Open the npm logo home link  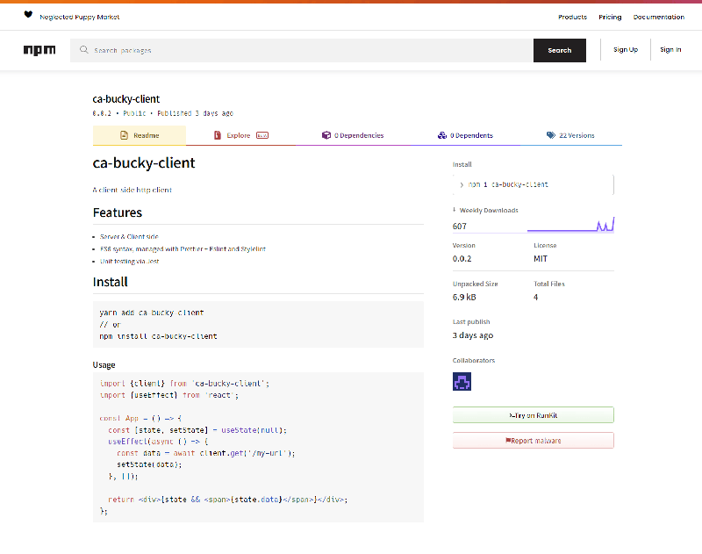pyautogui.click(x=39, y=50)
